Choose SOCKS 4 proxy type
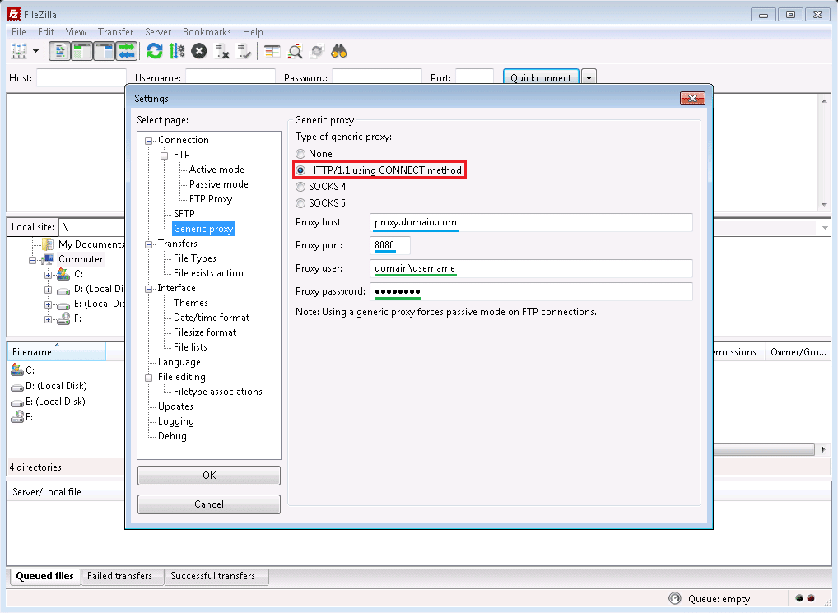Image resolution: width=838 pixels, height=613 pixels. coord(300,187)
